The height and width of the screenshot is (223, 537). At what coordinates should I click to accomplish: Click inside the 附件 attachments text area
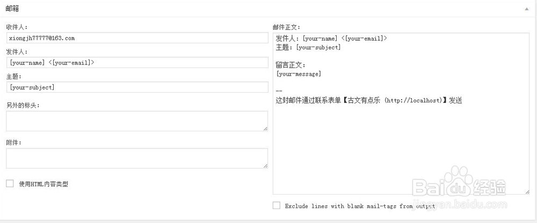click(137, 158)
